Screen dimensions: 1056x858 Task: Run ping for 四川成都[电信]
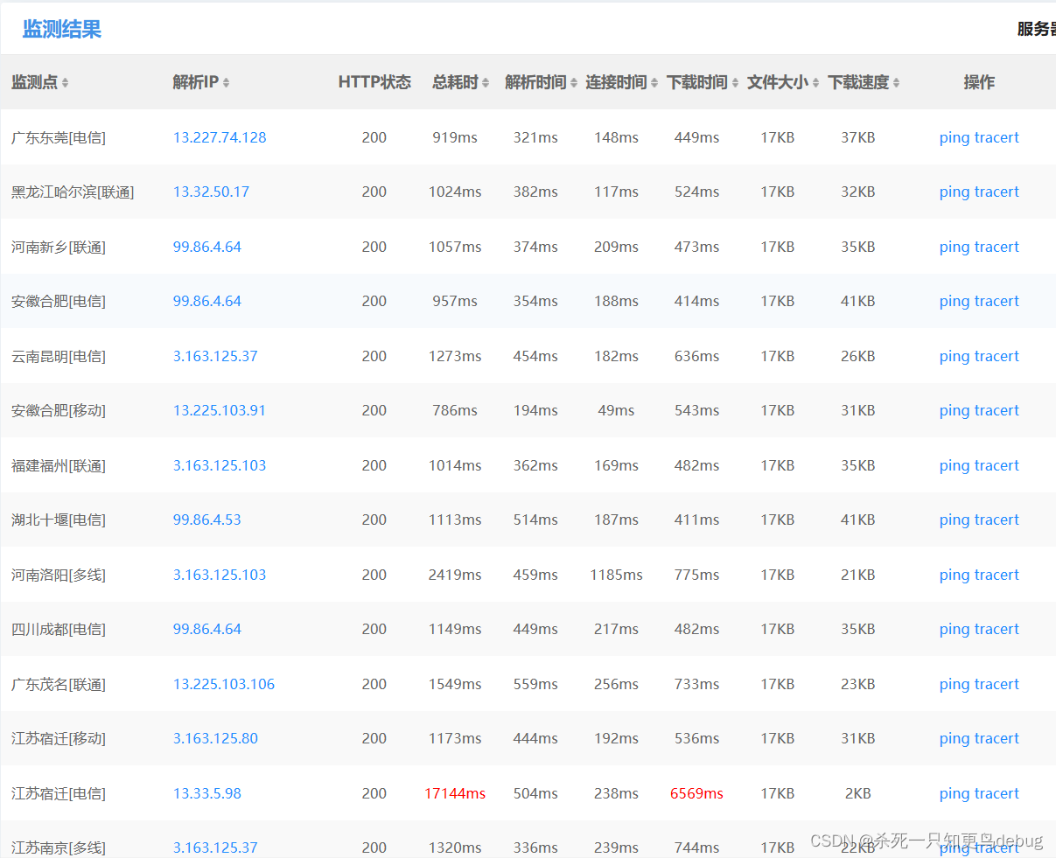pos(955,630)
